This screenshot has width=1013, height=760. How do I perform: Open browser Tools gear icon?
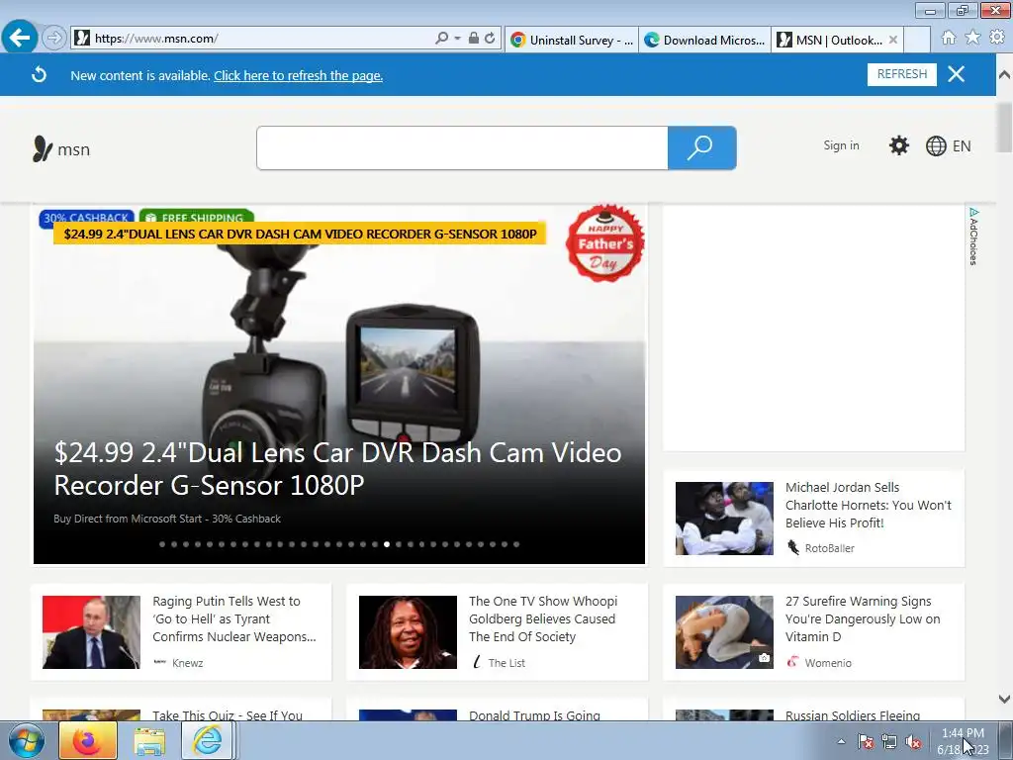(x=997, y=38)
